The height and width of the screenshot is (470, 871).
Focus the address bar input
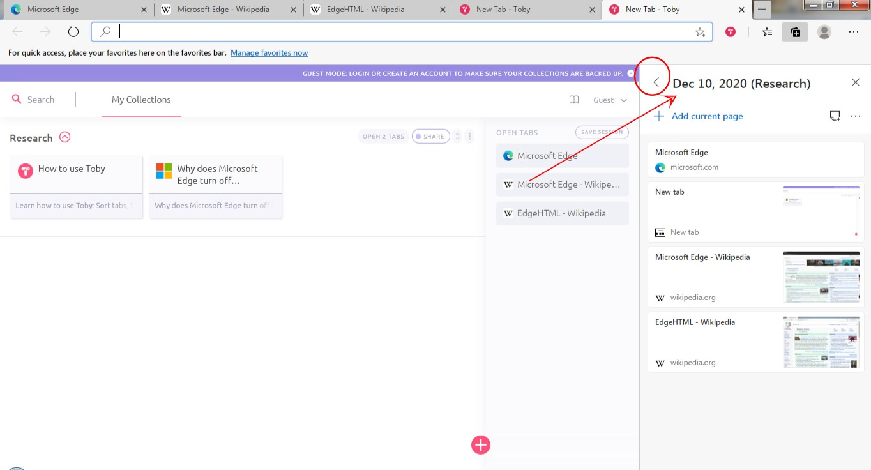402,32
